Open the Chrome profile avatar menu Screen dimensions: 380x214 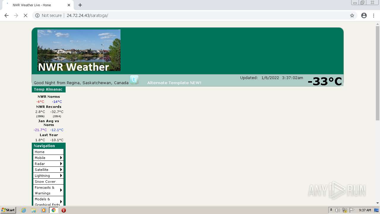(364, 15)
